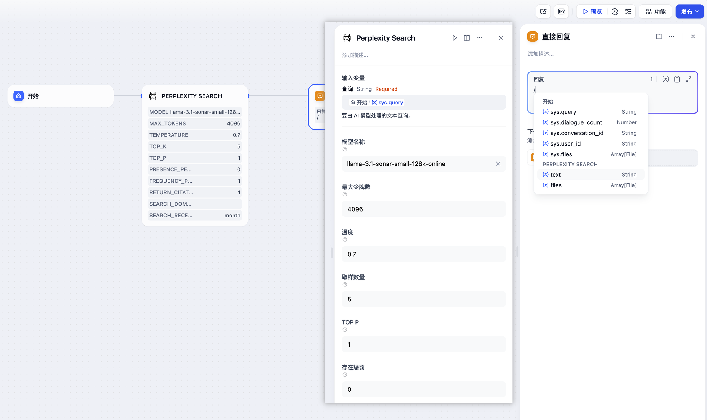Run the Perplexity Search node step
Screen dimensions: 707x420
(454, 38)
